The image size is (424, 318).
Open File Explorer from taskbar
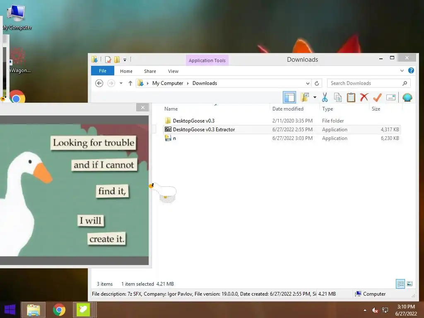[33, 310]
